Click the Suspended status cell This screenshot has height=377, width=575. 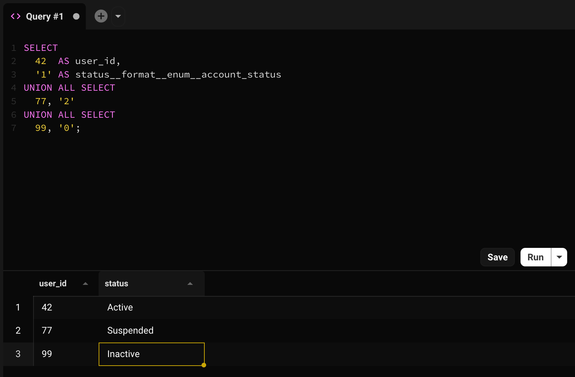pyautogui.click(x=130, y=331)
